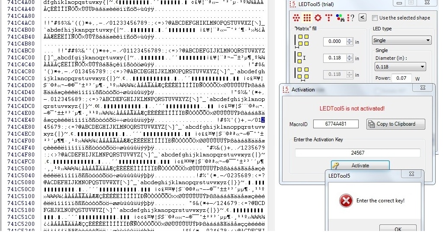Increase the 0.000 in matrix offset value
Viewport: 443px width, 234px height.
pos(350,39)
